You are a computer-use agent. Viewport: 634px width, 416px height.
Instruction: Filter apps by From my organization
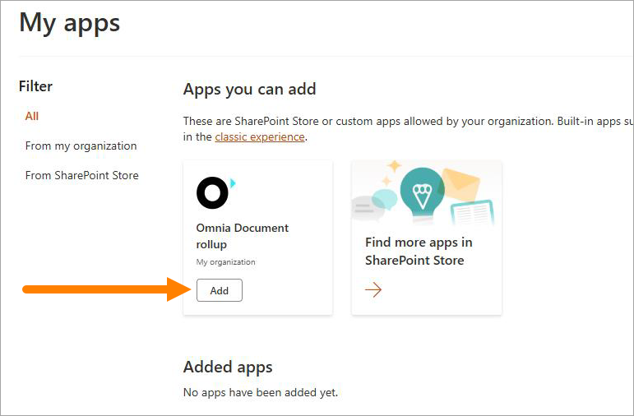(x=81, y=146)
